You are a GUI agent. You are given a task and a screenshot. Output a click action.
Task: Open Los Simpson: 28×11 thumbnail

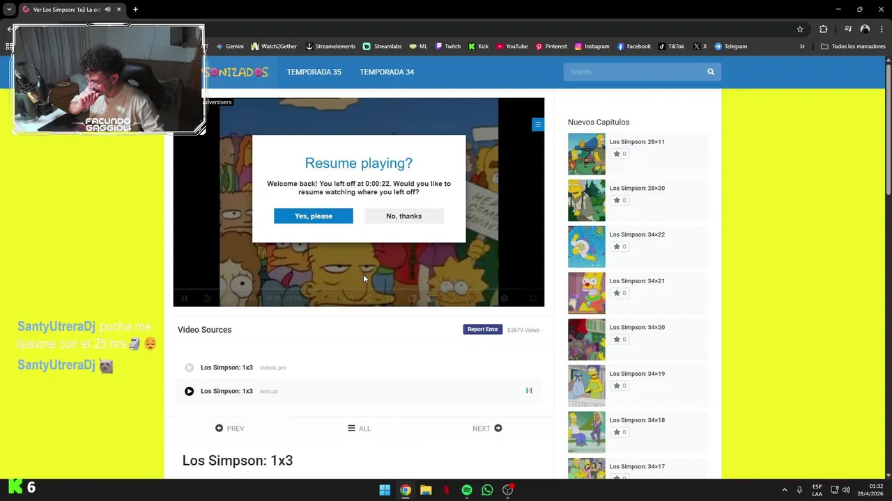(x=587, y=154)
